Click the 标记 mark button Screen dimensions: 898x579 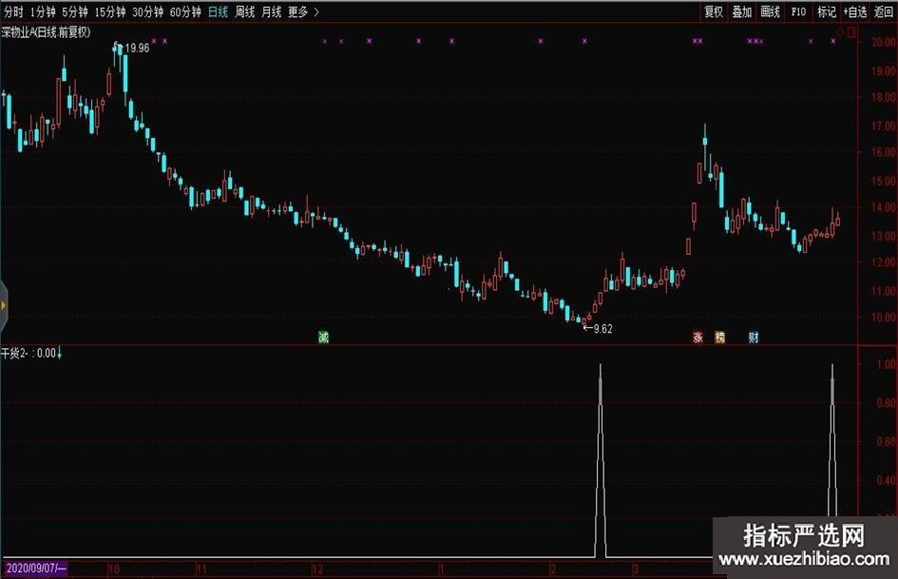pyautogui.click(x=827, y=11)
